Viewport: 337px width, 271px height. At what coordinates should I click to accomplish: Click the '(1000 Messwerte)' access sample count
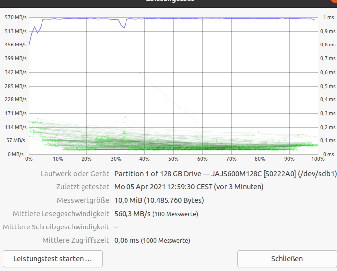tap(166, 241)
